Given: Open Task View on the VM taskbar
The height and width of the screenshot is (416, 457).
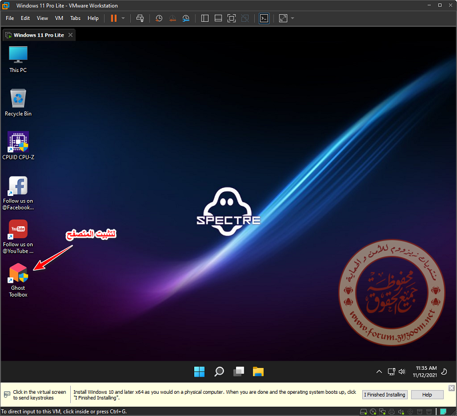Looking at the screenshot, I should point(239,371).
